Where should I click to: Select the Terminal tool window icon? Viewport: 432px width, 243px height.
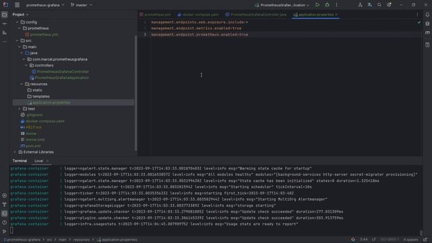pos(5,213)
